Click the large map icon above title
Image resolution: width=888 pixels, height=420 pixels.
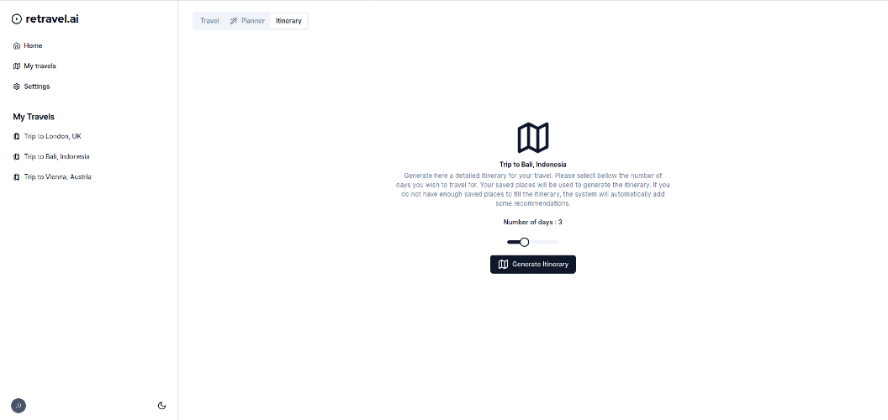pyautogui.click(x=533, y=138)
